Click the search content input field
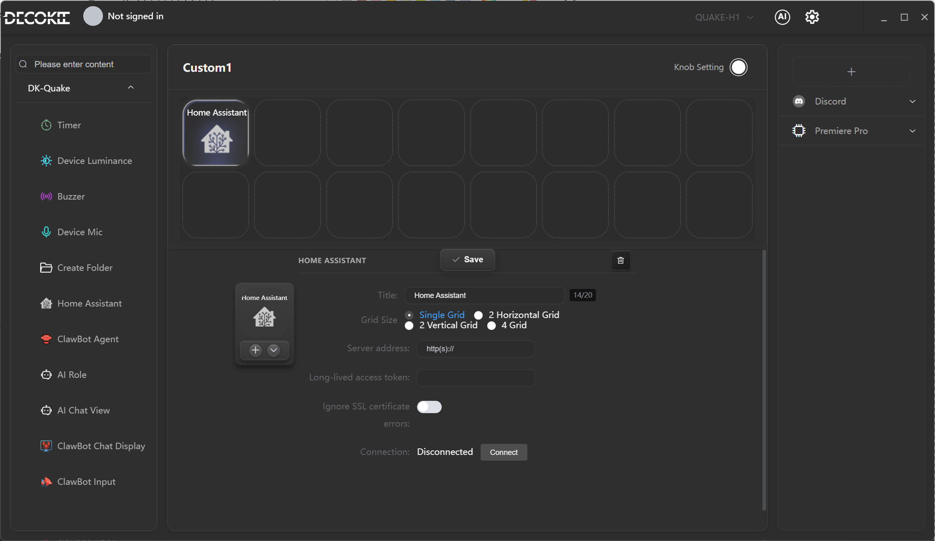The width and height of the screenshot is (935, 541). tap(84, 64)
